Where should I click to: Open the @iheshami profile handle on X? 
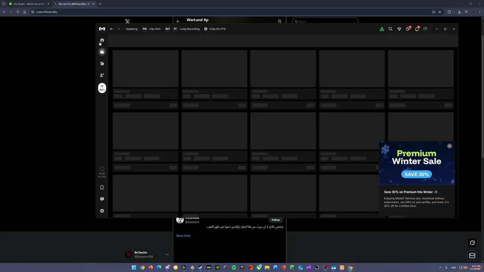(192, 222)
